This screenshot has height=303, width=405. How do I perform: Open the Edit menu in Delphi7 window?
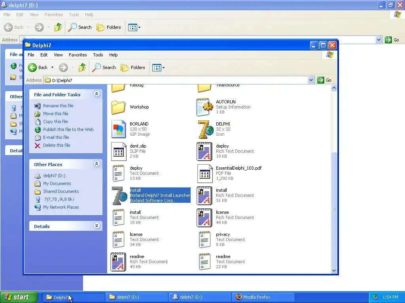[44, 55]
